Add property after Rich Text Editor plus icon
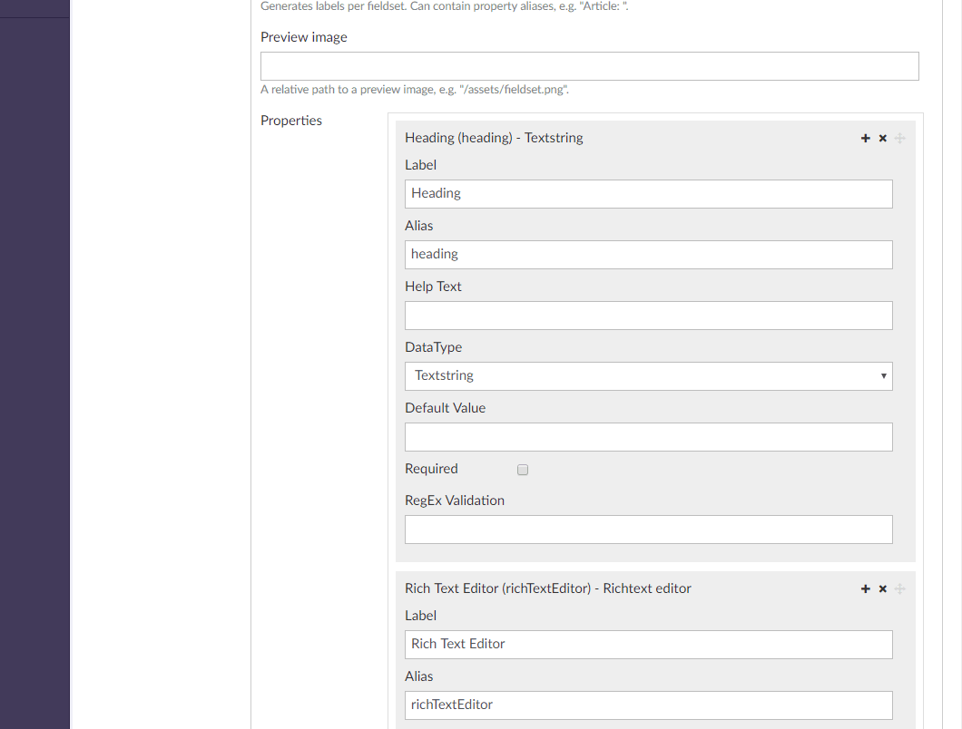 click(865, 588)
